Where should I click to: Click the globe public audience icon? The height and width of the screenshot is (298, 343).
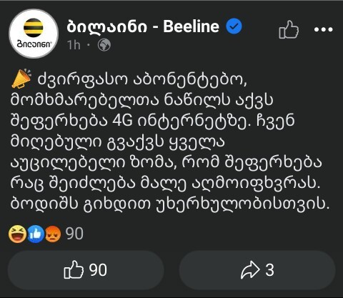click(104, 45)
